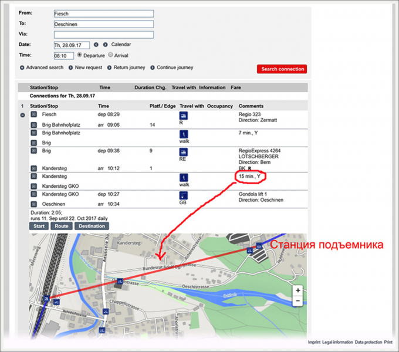The image size is (399, 352).
Task: Click Gondola lift 1 comment text
Action: click(252, 194)
